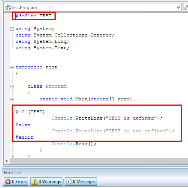Click the #if (TEST) directive line
Viewport: 188px width, 188px height.
pyautogui.click(x=30, y=112)
